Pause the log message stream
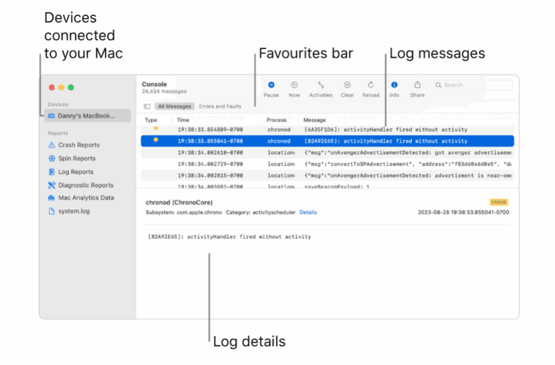The width and height of the screenshot is (555, 365). (x=271, y=85)
